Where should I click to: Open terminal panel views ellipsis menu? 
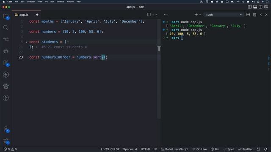pos(166,15)
